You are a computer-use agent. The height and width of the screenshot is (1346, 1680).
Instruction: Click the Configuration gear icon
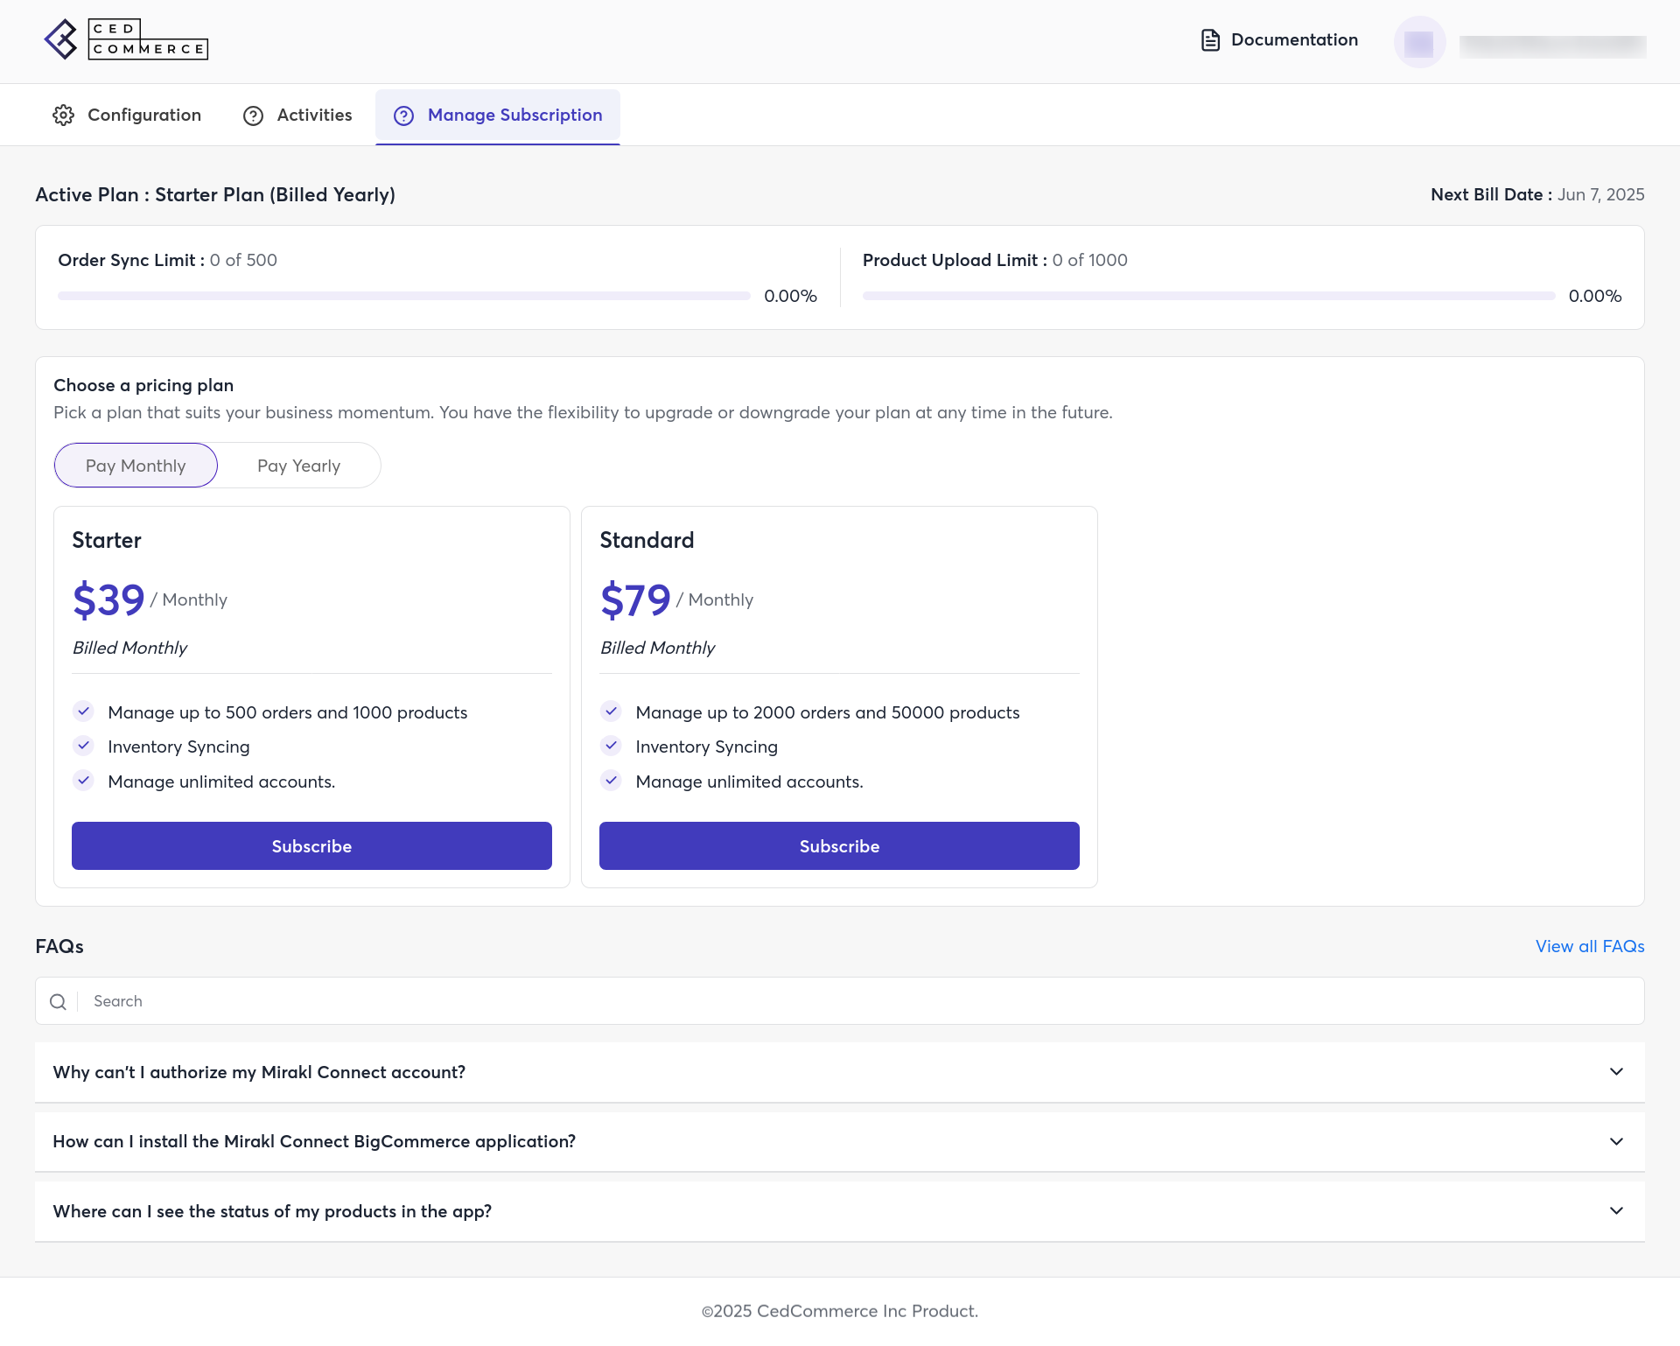click(x=63, y=116)
